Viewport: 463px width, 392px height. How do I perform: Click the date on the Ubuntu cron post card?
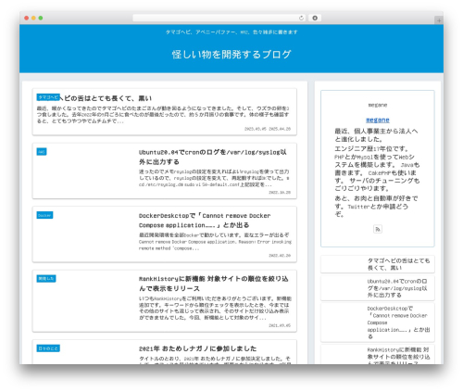[280, 192]
